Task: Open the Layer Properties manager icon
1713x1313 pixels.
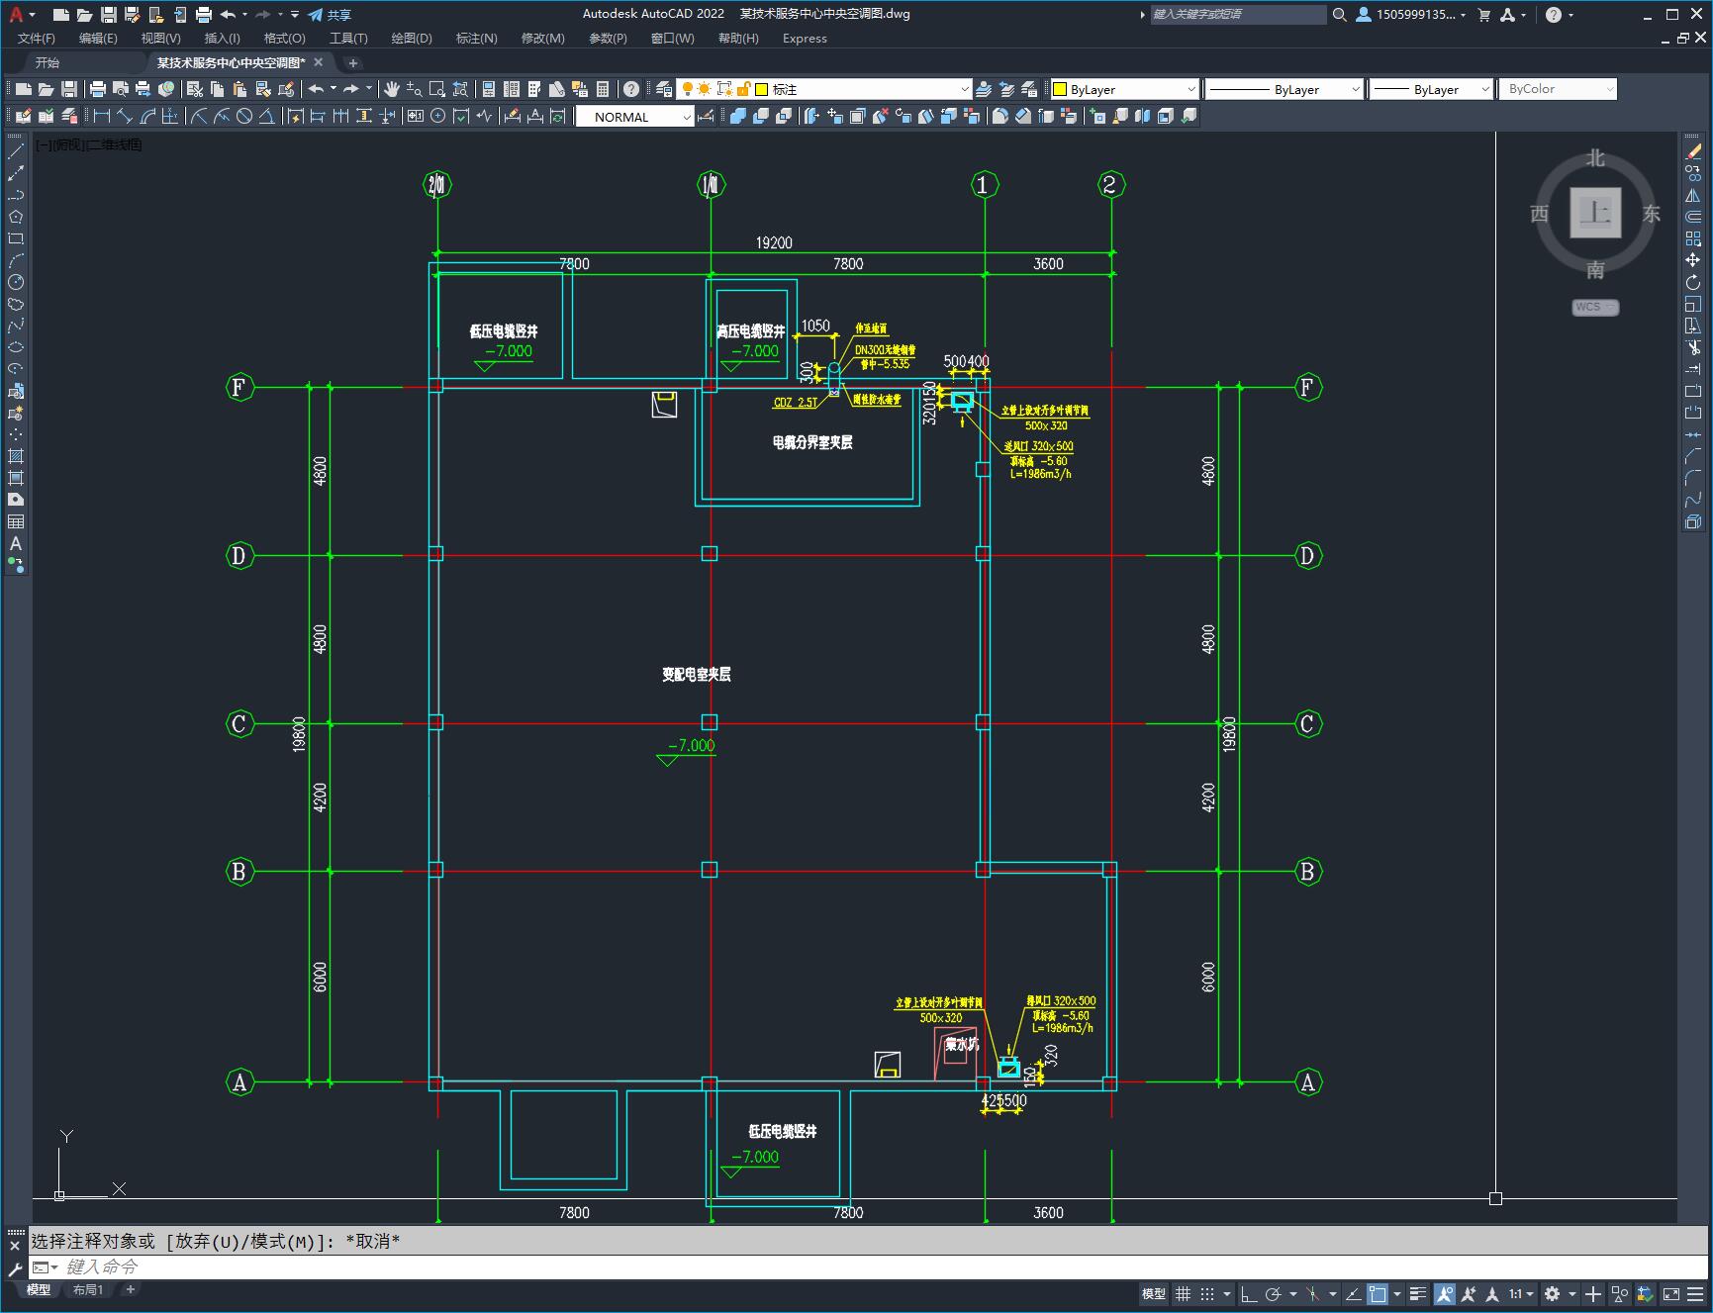Action: 664,89
